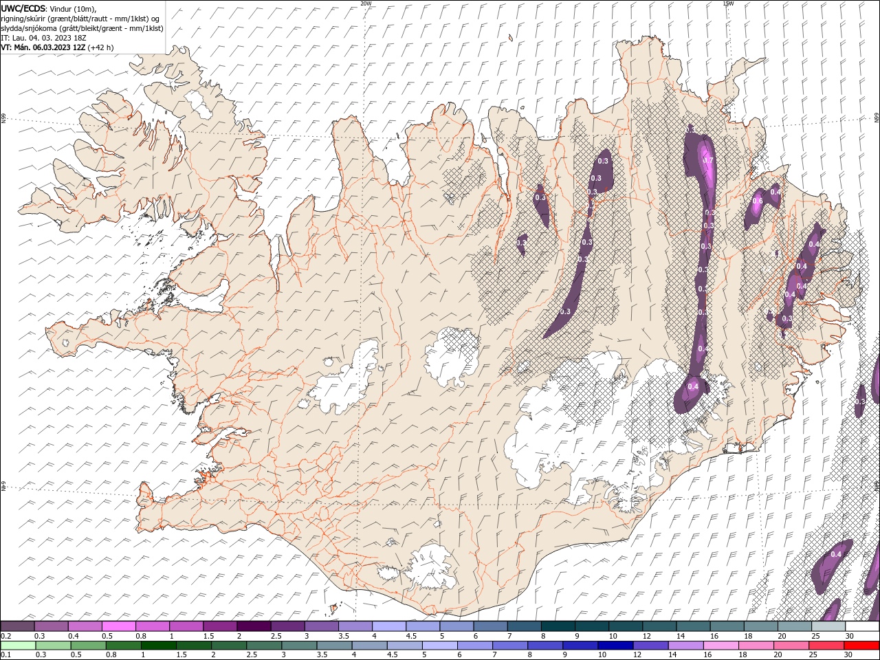Select the darkest purple snow swatch labeled 2
This screenshot has height=660, width=880.
(253, 626)
